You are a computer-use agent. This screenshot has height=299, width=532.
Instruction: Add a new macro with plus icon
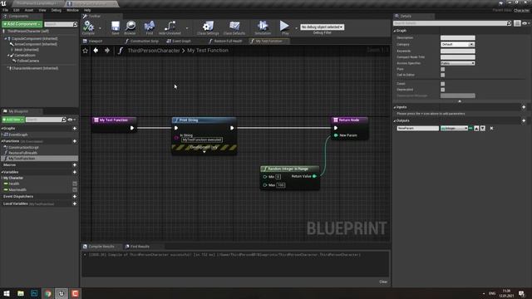(75, 164)
